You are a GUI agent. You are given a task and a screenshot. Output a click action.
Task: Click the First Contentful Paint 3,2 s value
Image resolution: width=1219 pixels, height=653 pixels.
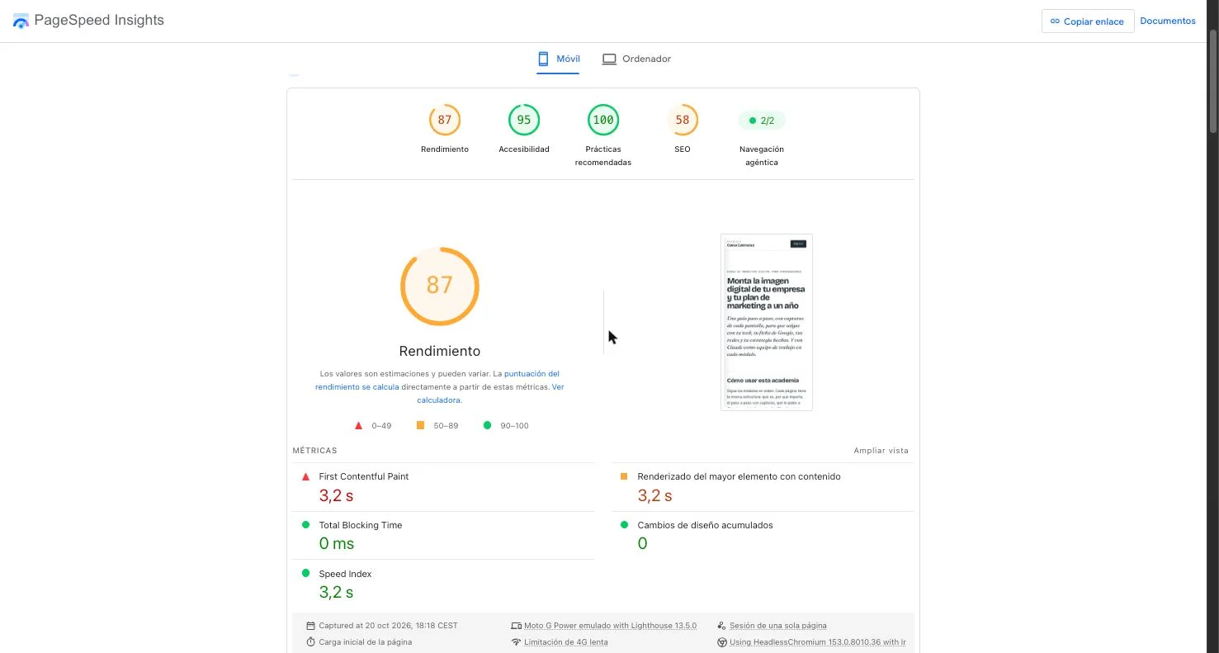click(x=336, y=495)
